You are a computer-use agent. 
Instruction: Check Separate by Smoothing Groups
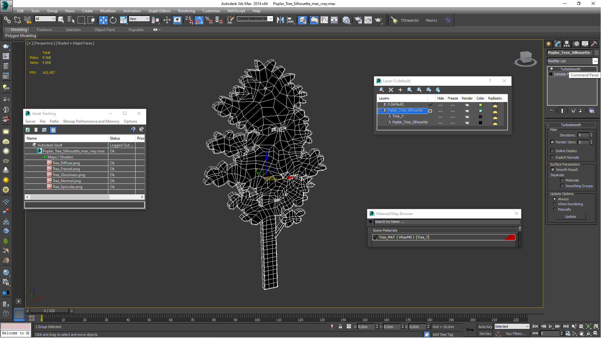point(562,186)
